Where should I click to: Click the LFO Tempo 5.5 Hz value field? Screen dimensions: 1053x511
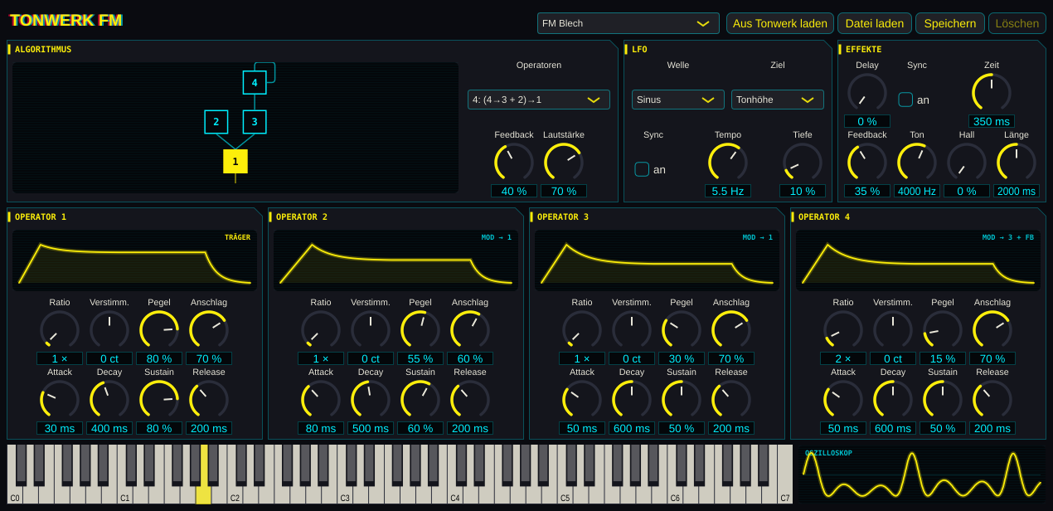click(728, 191)
